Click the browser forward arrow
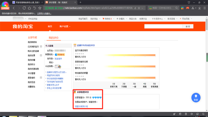This screenshot has width=208, height=117. tap(19, 8)
